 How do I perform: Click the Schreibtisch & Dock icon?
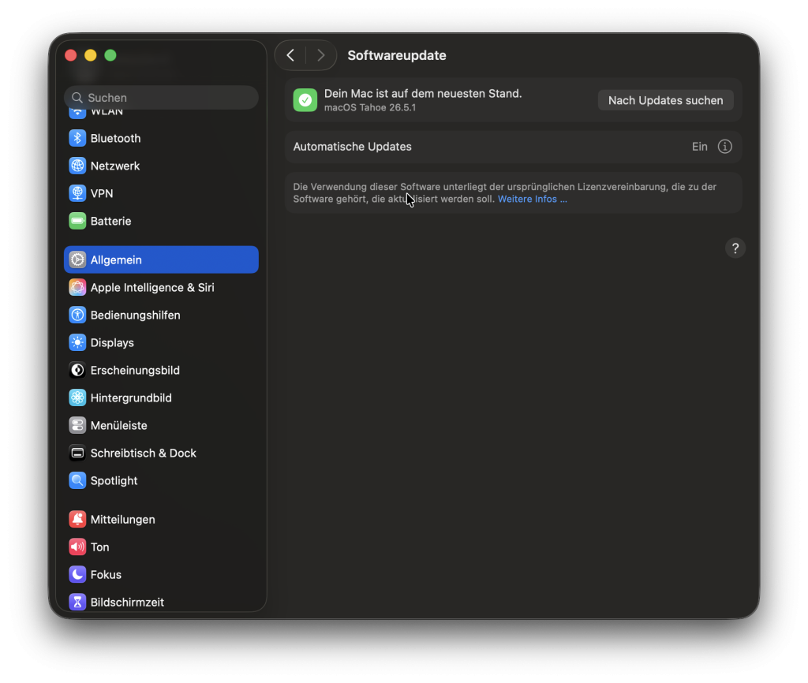pos(77,453)
